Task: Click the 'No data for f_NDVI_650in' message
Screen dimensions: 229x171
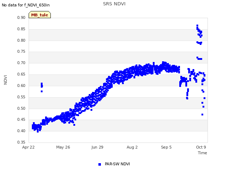Action: tap(26, 5)
